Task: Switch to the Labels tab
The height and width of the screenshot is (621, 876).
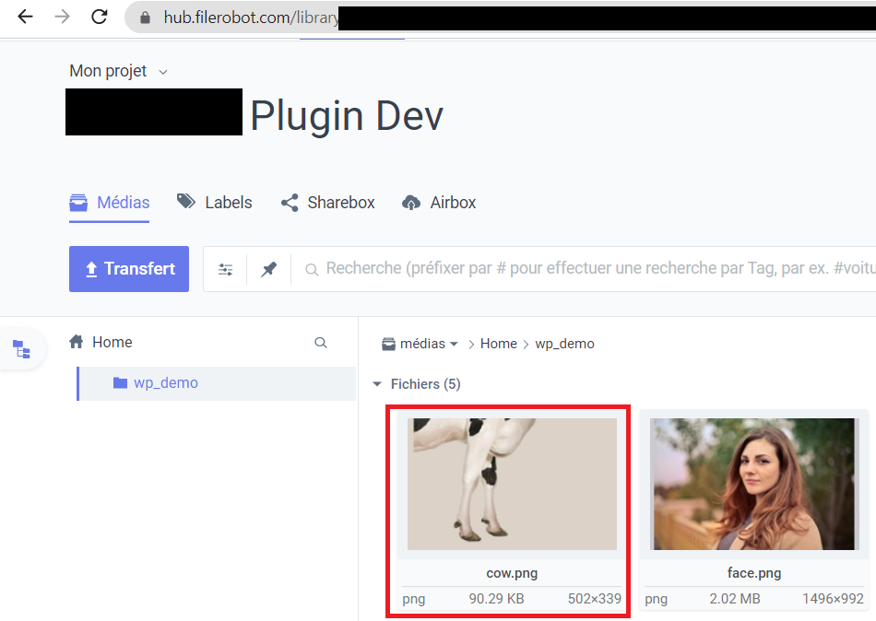Action: tap(215, 202)
